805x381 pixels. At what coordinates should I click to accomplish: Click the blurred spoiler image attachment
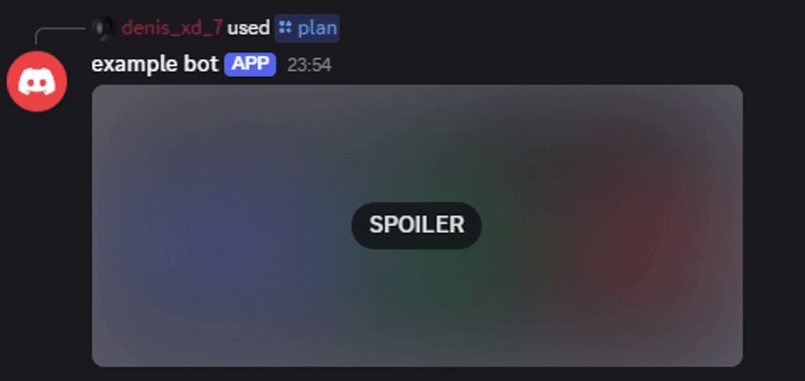point(417,226)
